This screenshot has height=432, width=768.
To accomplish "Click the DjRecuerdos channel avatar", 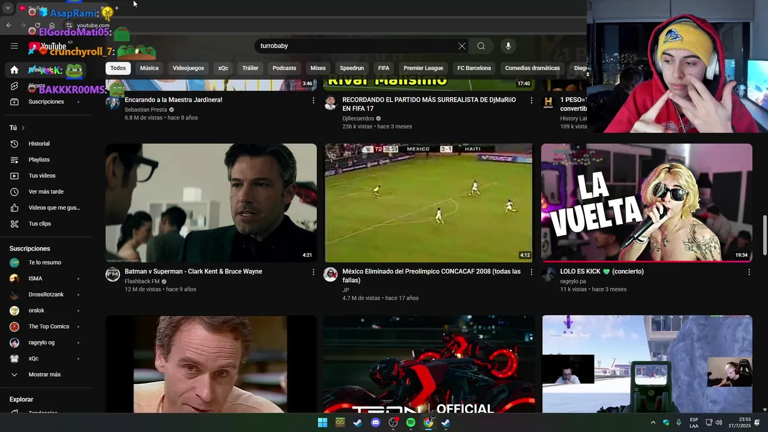I will tap(331, 103).
